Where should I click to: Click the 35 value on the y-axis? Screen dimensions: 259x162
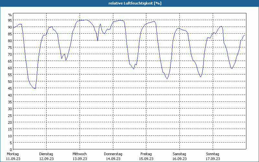point(10,102)
